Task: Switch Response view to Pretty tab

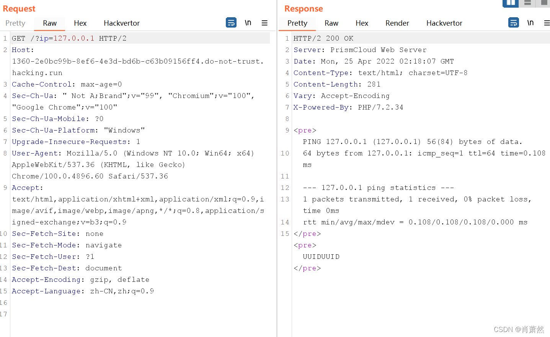Action: click(297, 23)
